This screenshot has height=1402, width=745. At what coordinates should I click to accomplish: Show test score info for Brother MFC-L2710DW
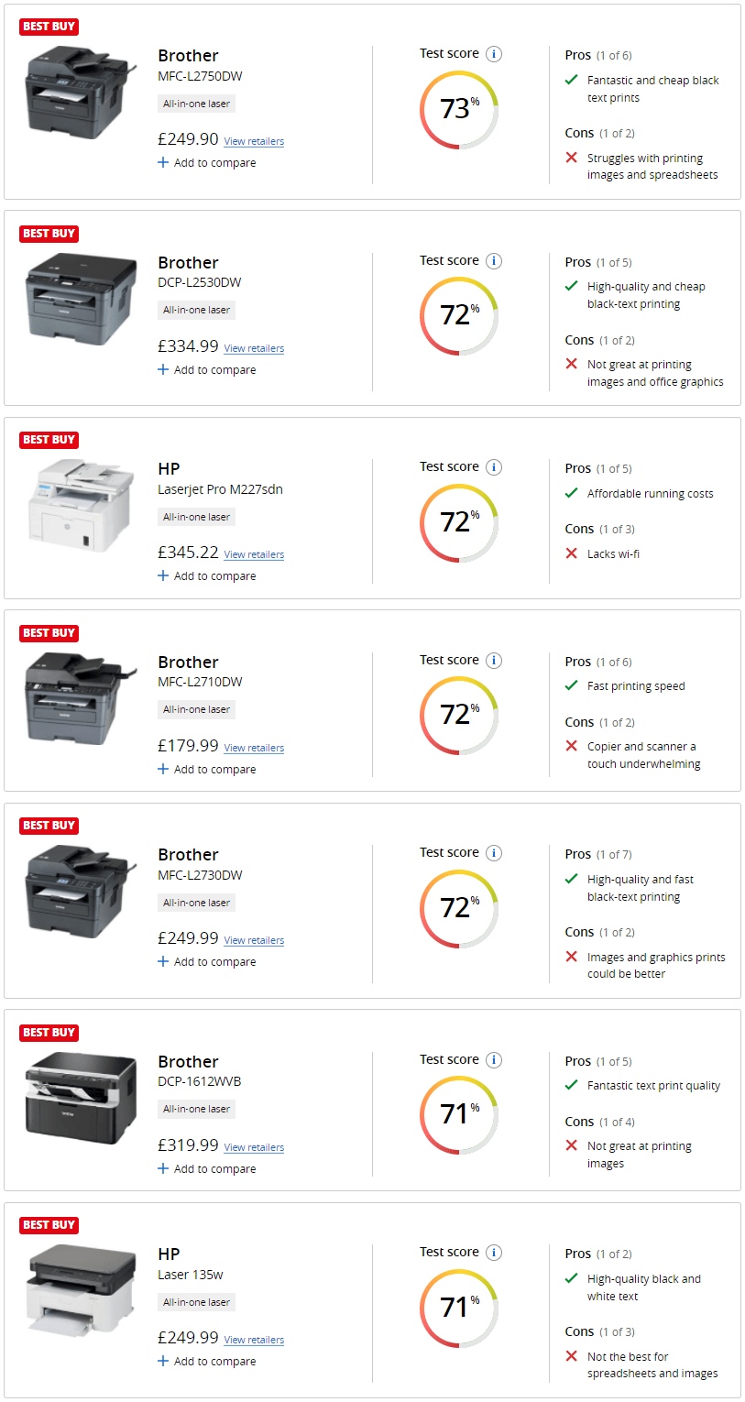click(x=494, y=661)
